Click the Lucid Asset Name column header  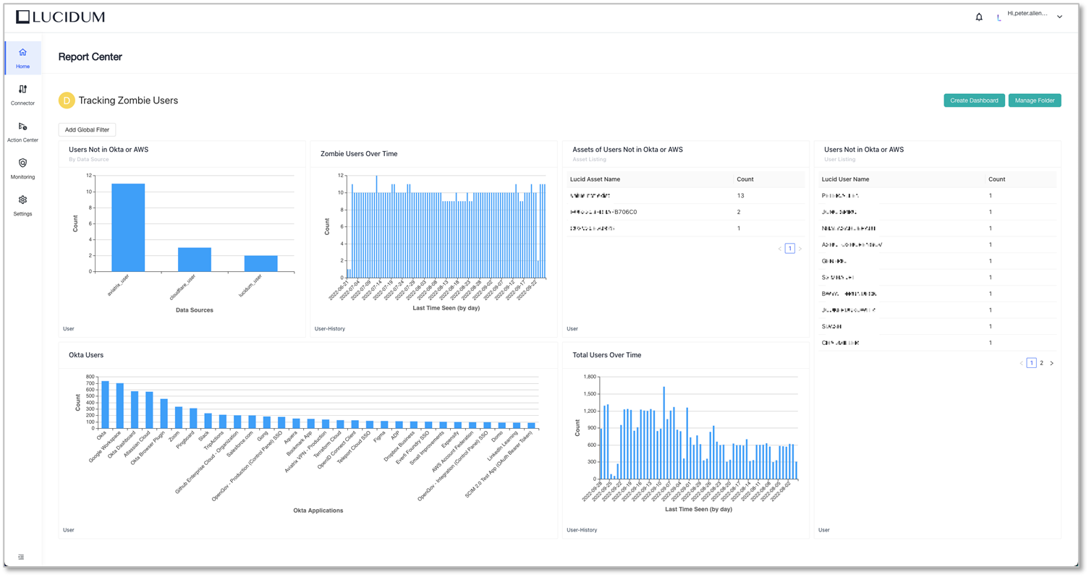point(595,179)
